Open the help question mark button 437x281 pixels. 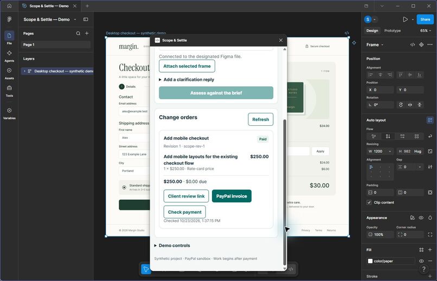[423, 269]
